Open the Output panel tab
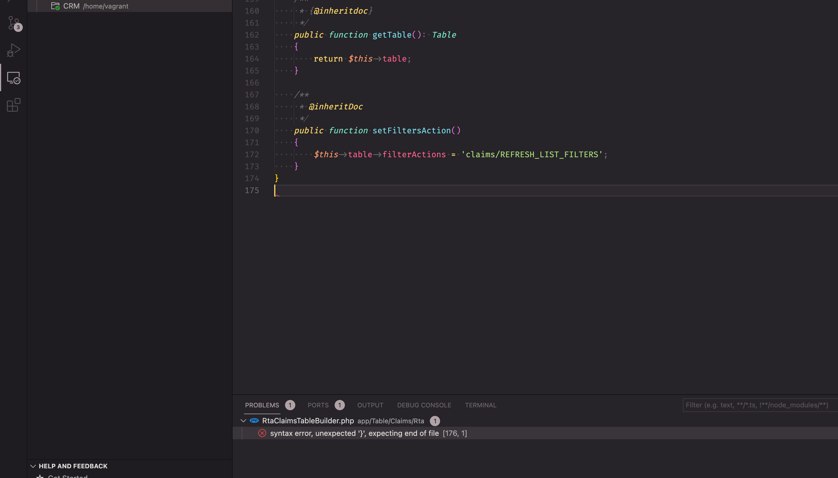838x478 pixels. point(370,405)
